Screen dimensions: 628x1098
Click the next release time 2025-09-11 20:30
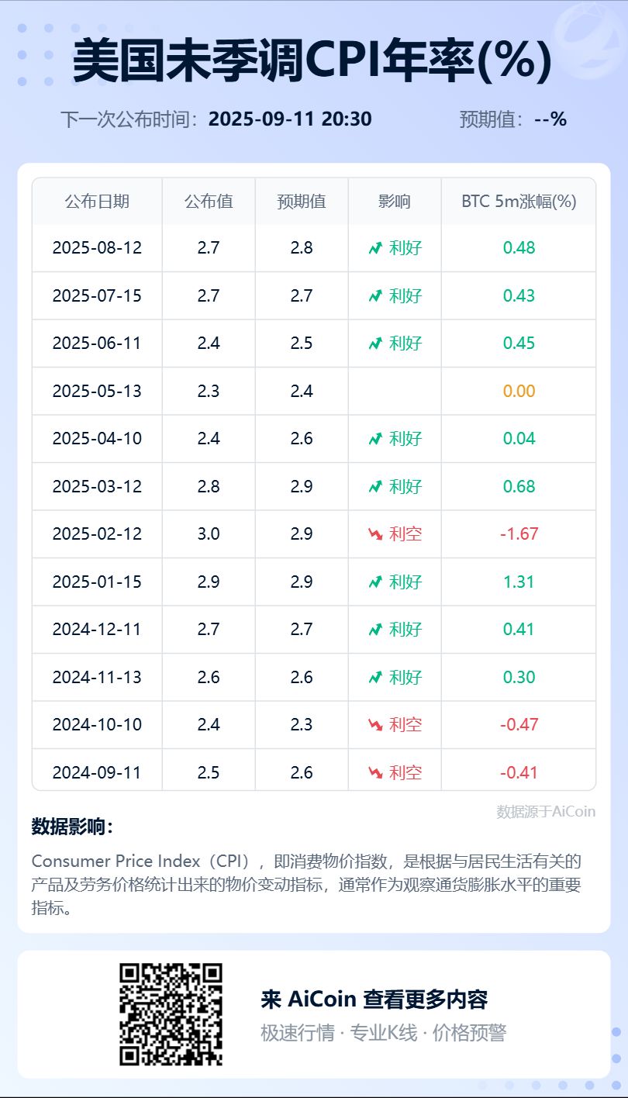(x=290, y=119)
